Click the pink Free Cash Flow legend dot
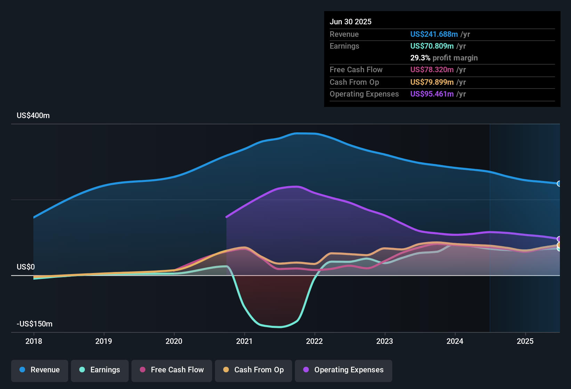 pos(142,370)
